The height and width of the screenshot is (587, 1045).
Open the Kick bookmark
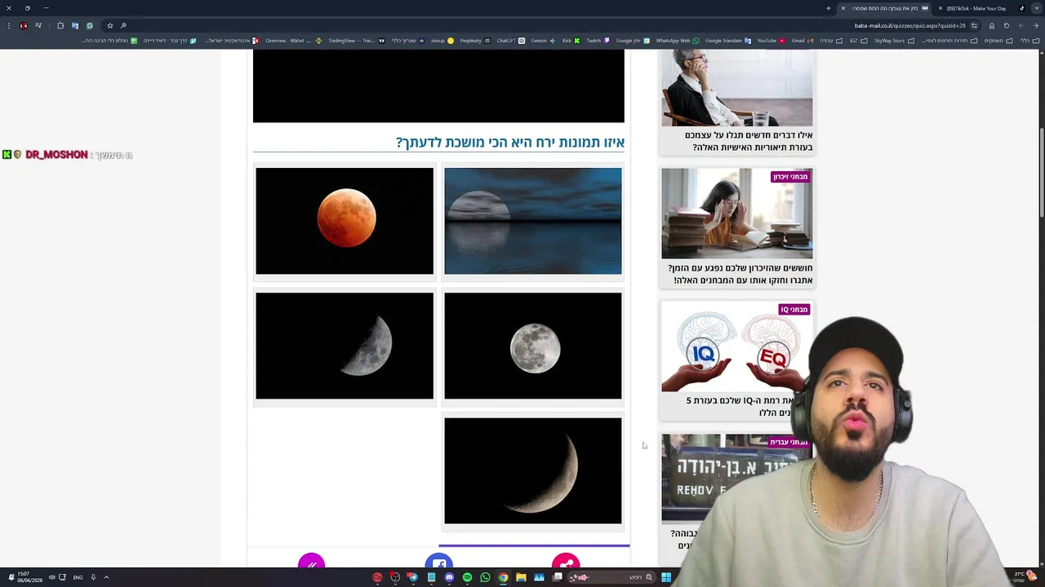coord(571,41)
